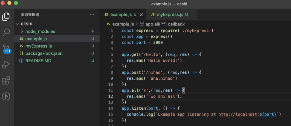The height and width of the screenshot is (126, 291).
Task: Open myExpress.js in the file tree
Action: pyautogui.click(x=57, y=46)
